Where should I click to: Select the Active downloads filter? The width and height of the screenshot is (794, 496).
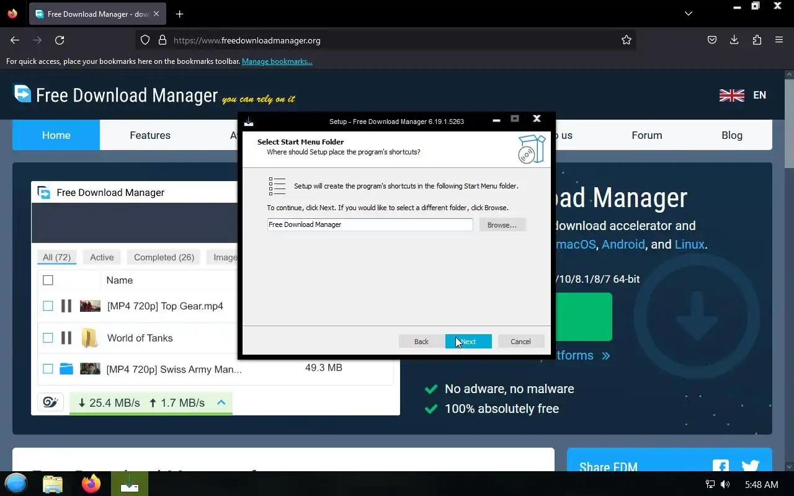(102, 257)
